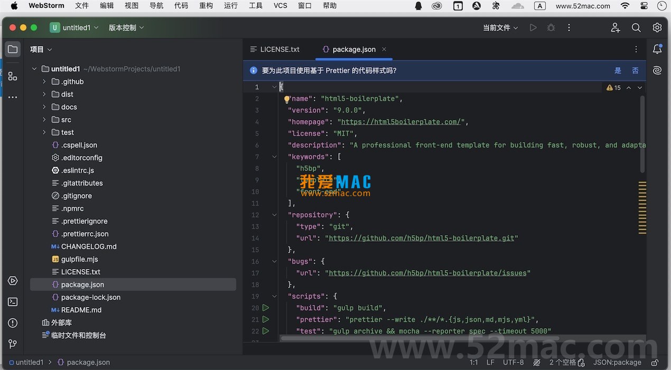Fold the keywords array at line 7
Viewport: 671px width, 370px height.
click(x=274, y=156)
